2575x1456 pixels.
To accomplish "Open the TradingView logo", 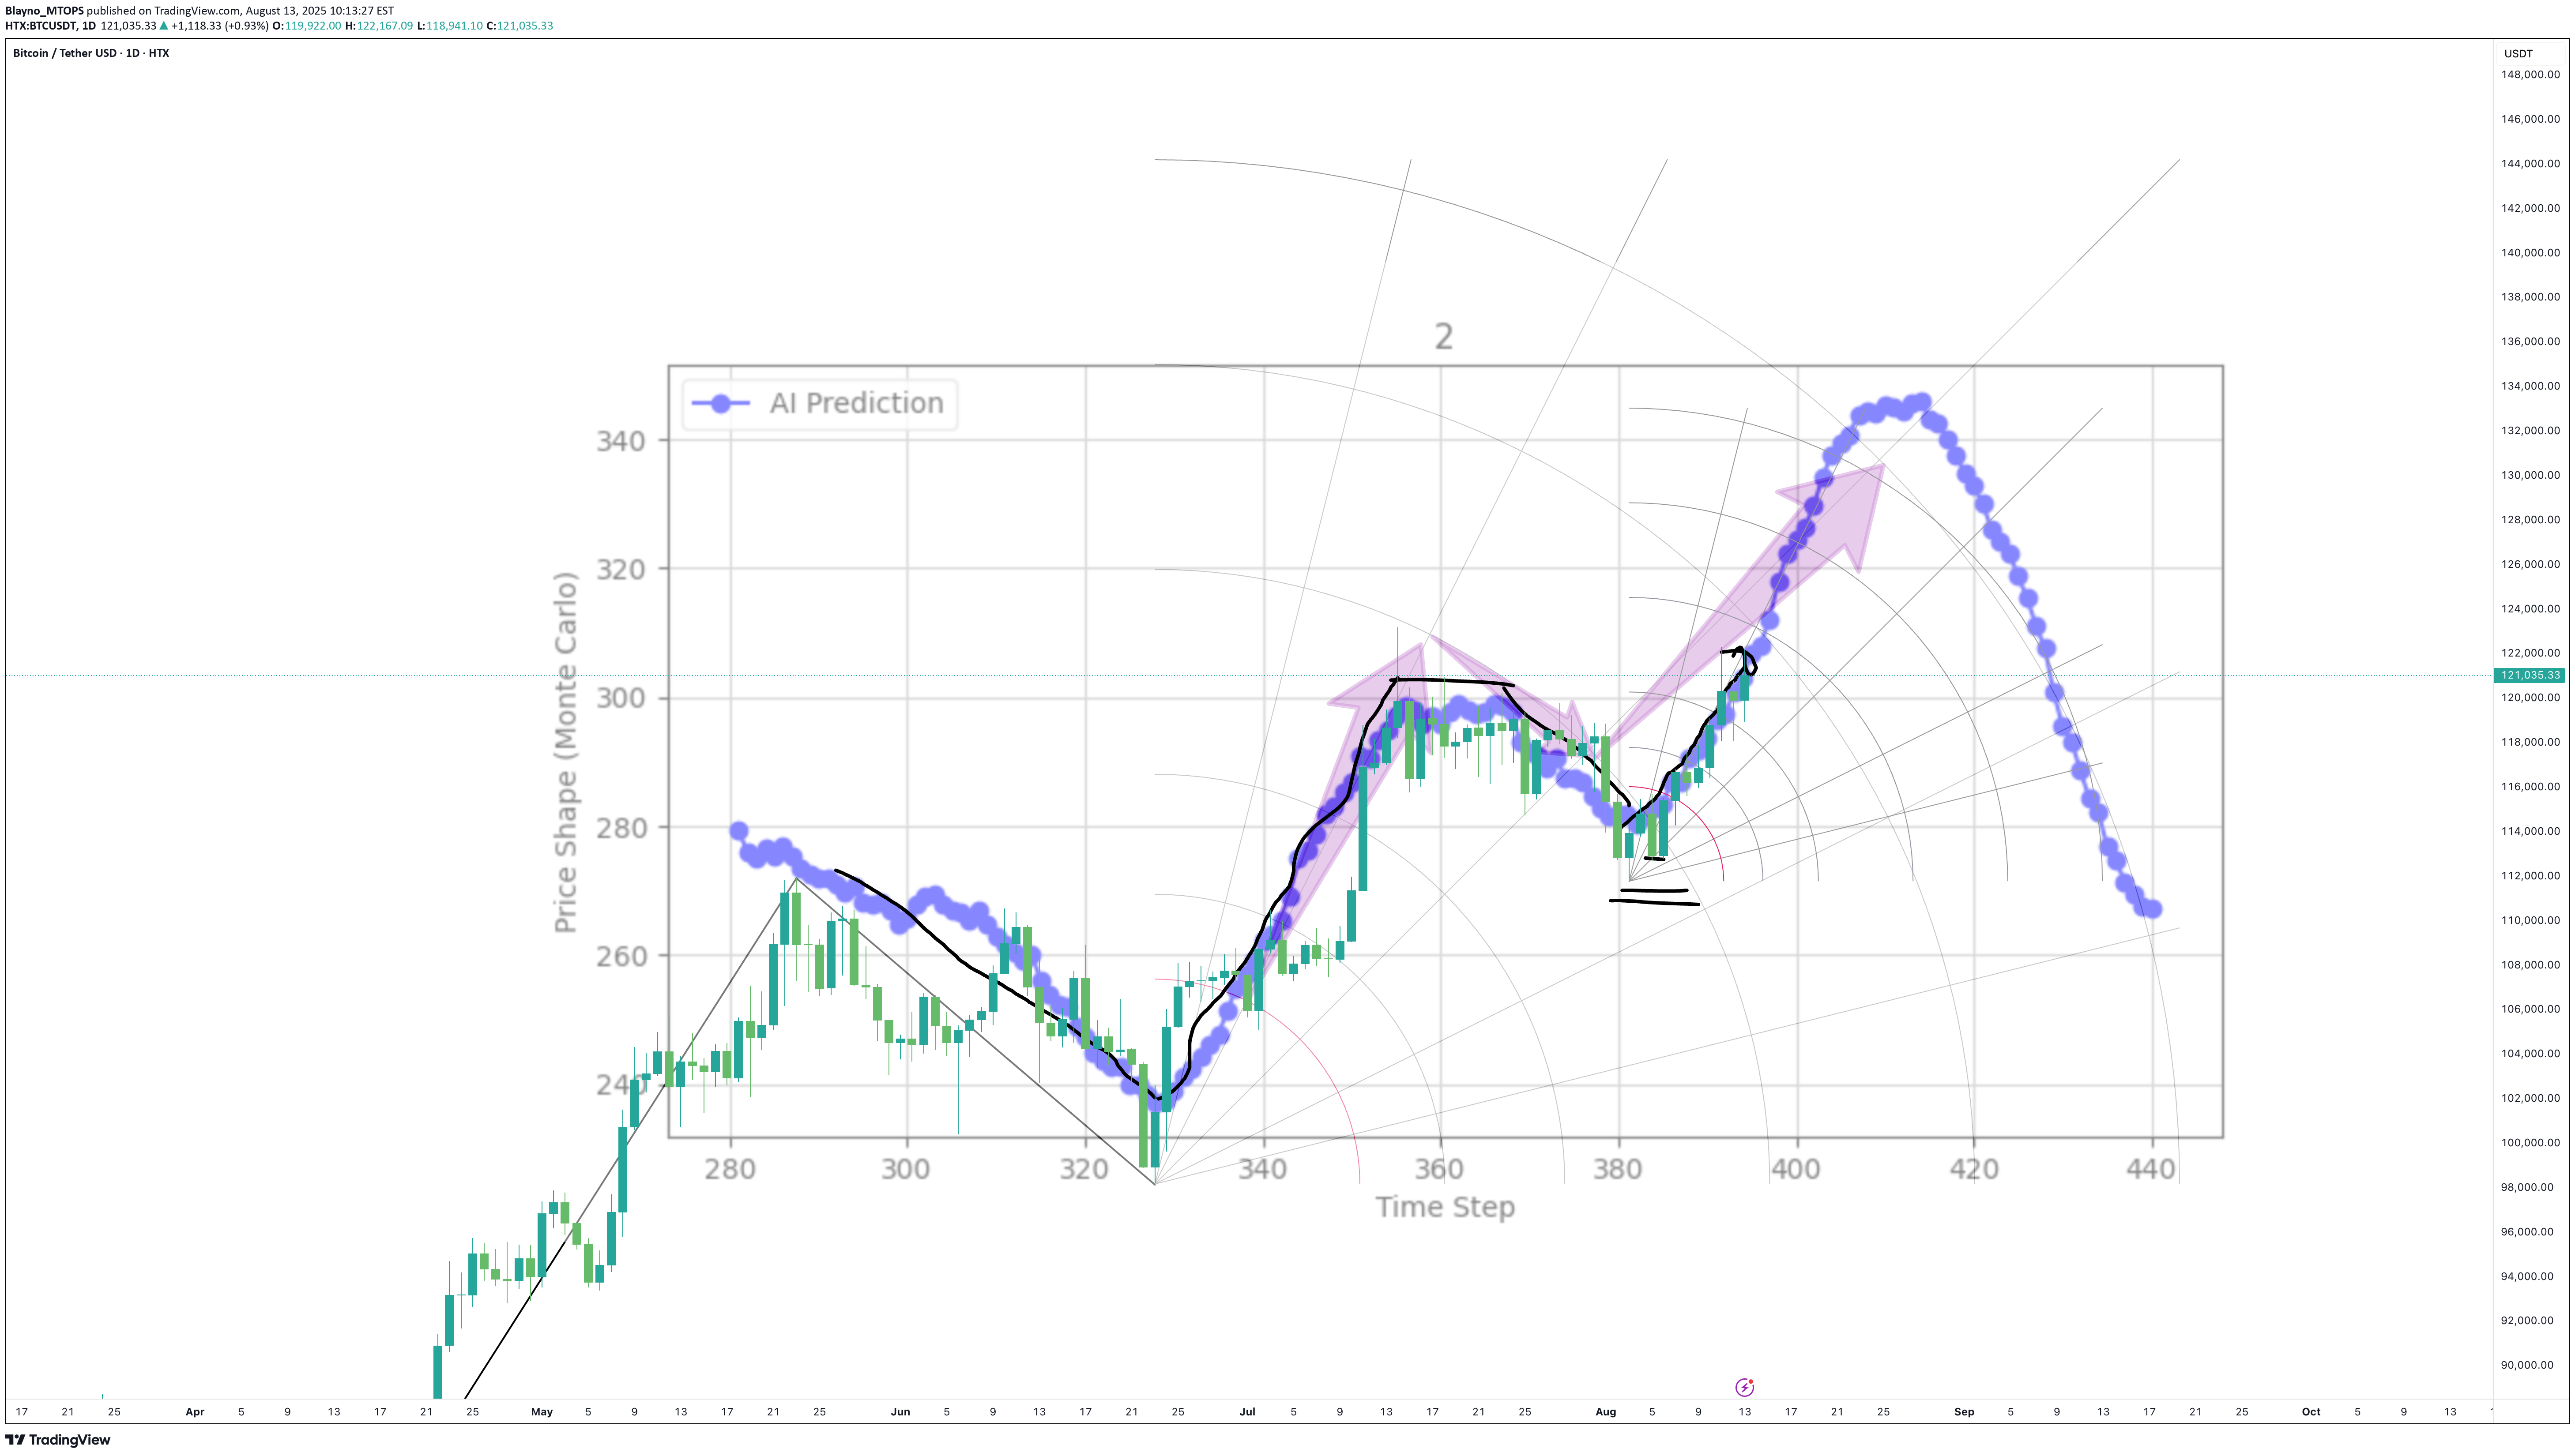I will (x=58, y=1440).
